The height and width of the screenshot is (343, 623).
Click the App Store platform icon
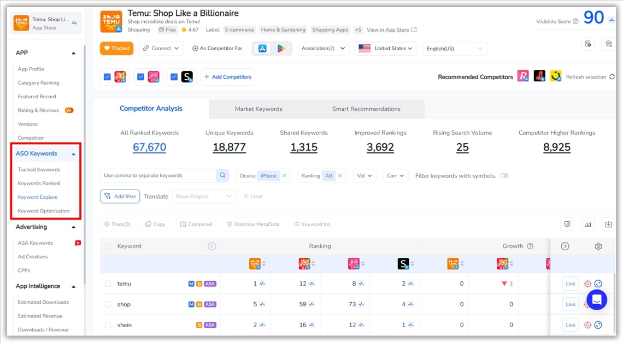(x=262, y=49)
